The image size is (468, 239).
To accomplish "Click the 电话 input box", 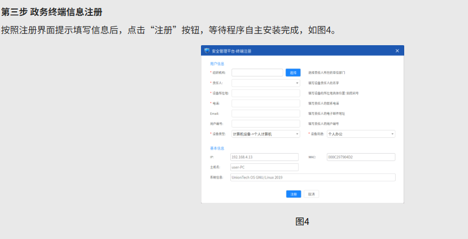I will [x=265, y=103].
